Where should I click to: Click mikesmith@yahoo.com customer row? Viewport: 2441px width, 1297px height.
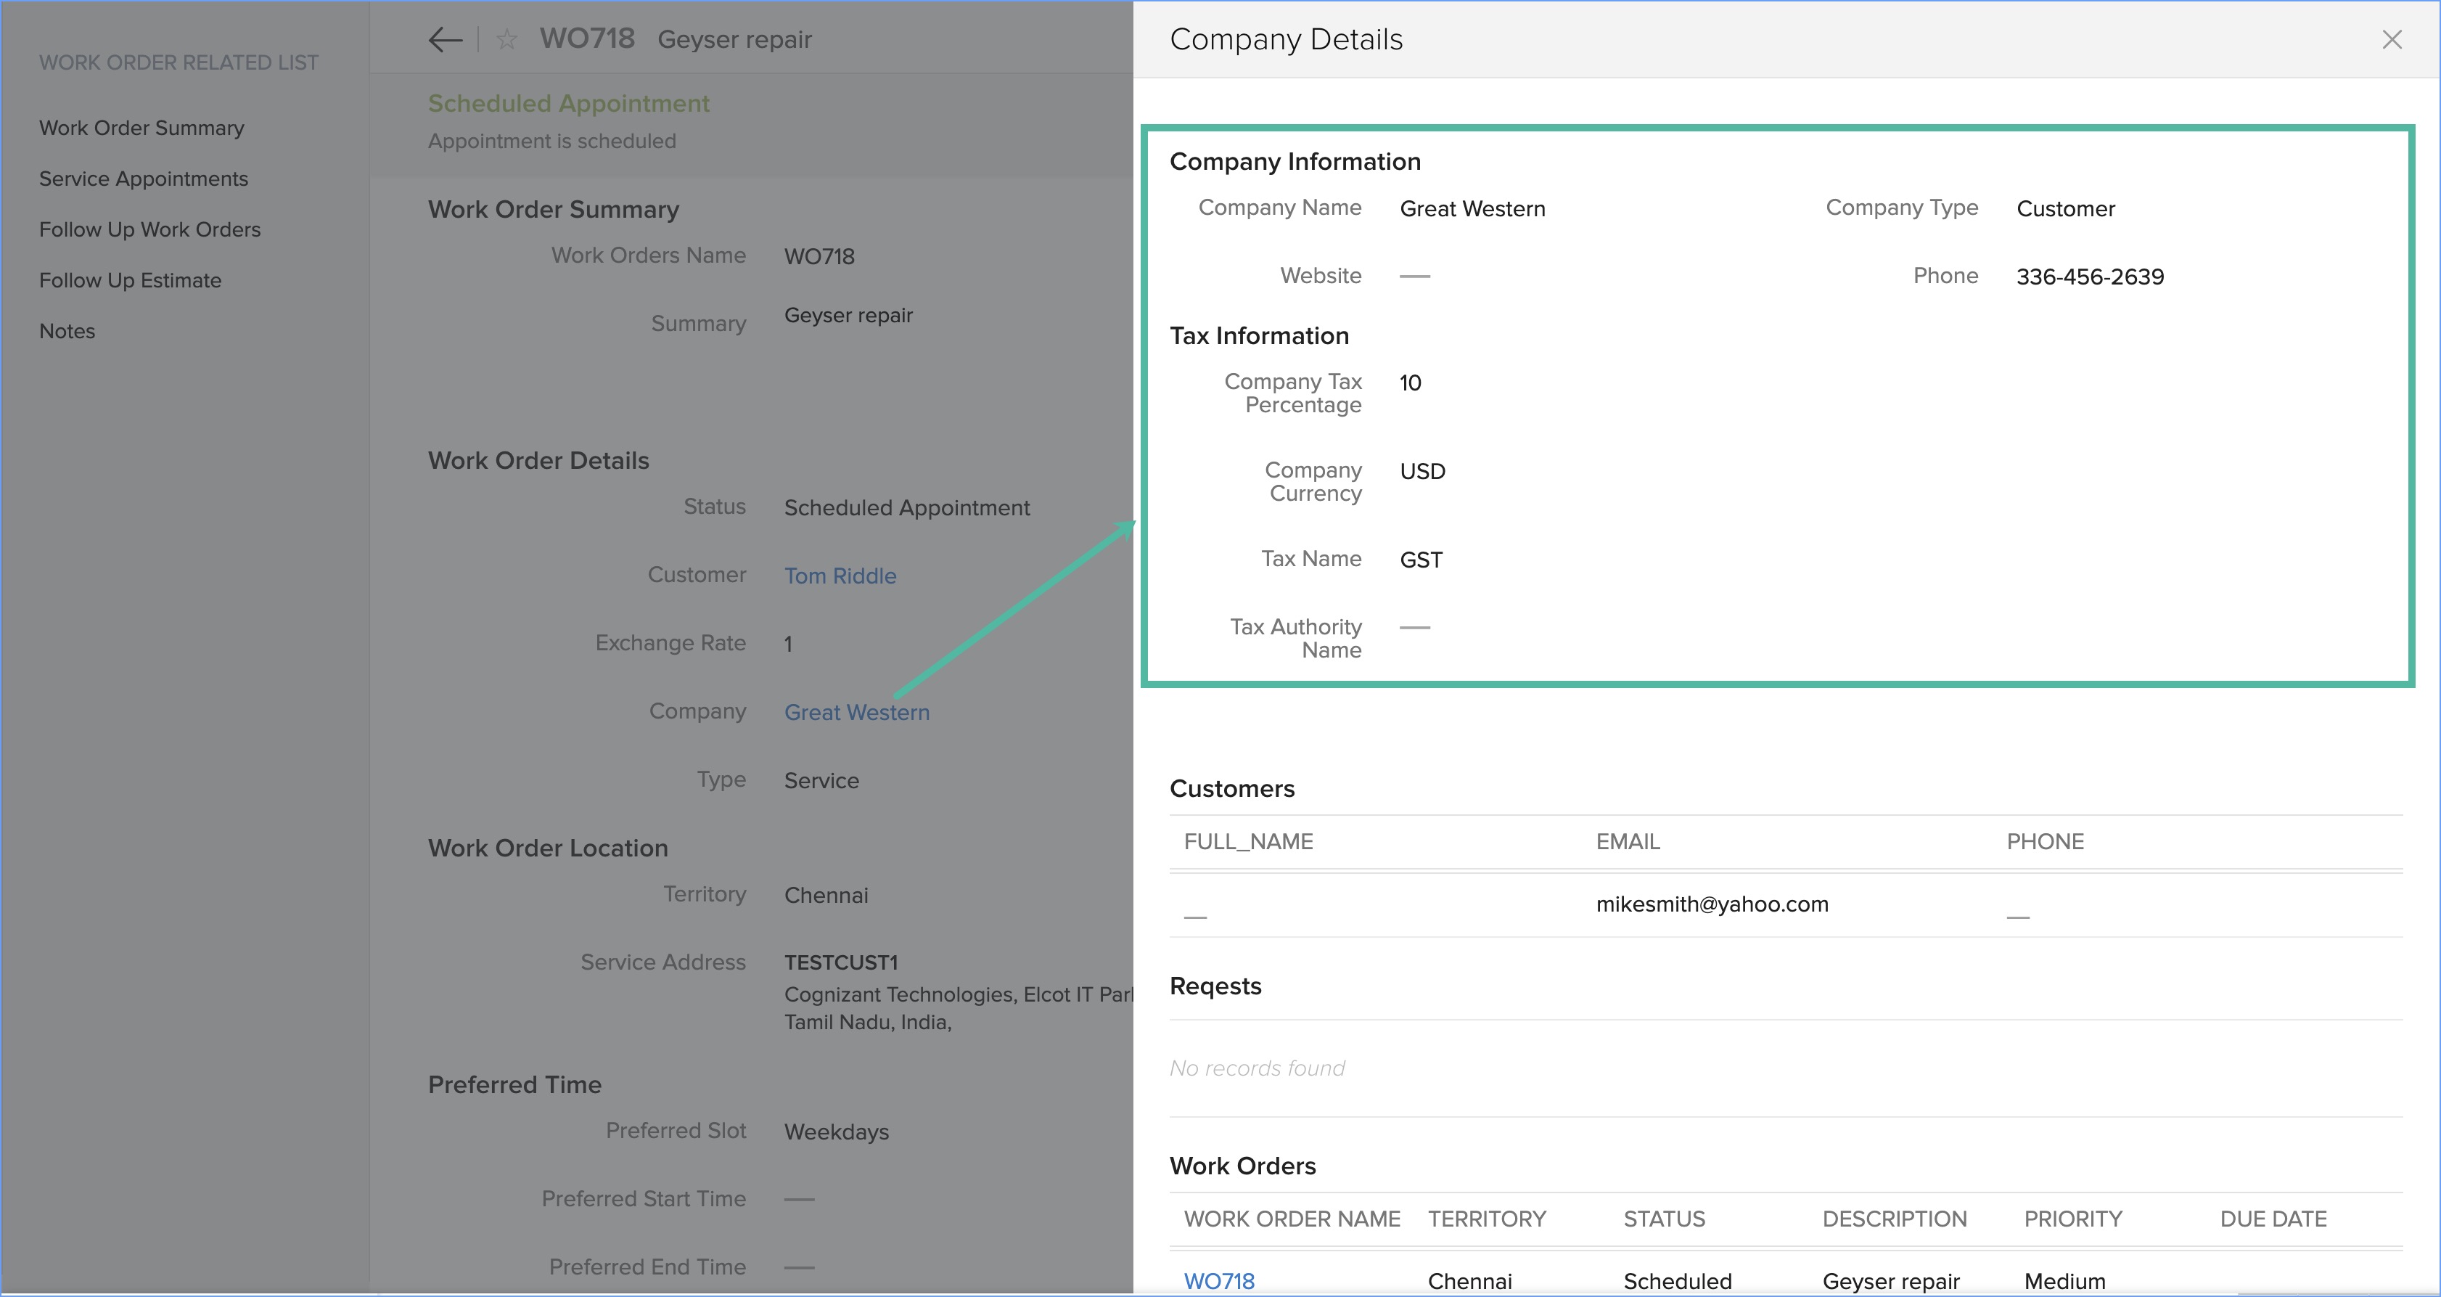point(1711,904)
